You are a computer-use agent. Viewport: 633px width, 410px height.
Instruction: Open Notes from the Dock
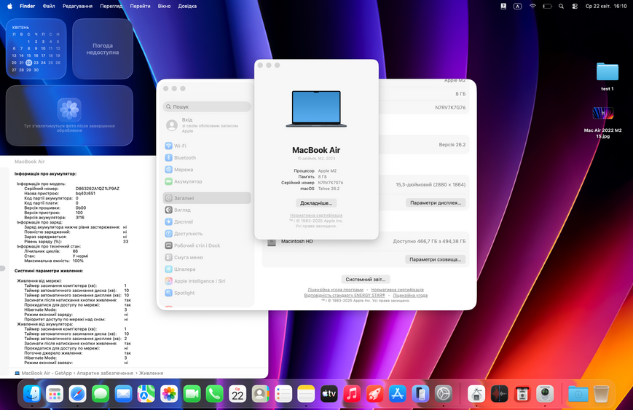tap(306, 394)
